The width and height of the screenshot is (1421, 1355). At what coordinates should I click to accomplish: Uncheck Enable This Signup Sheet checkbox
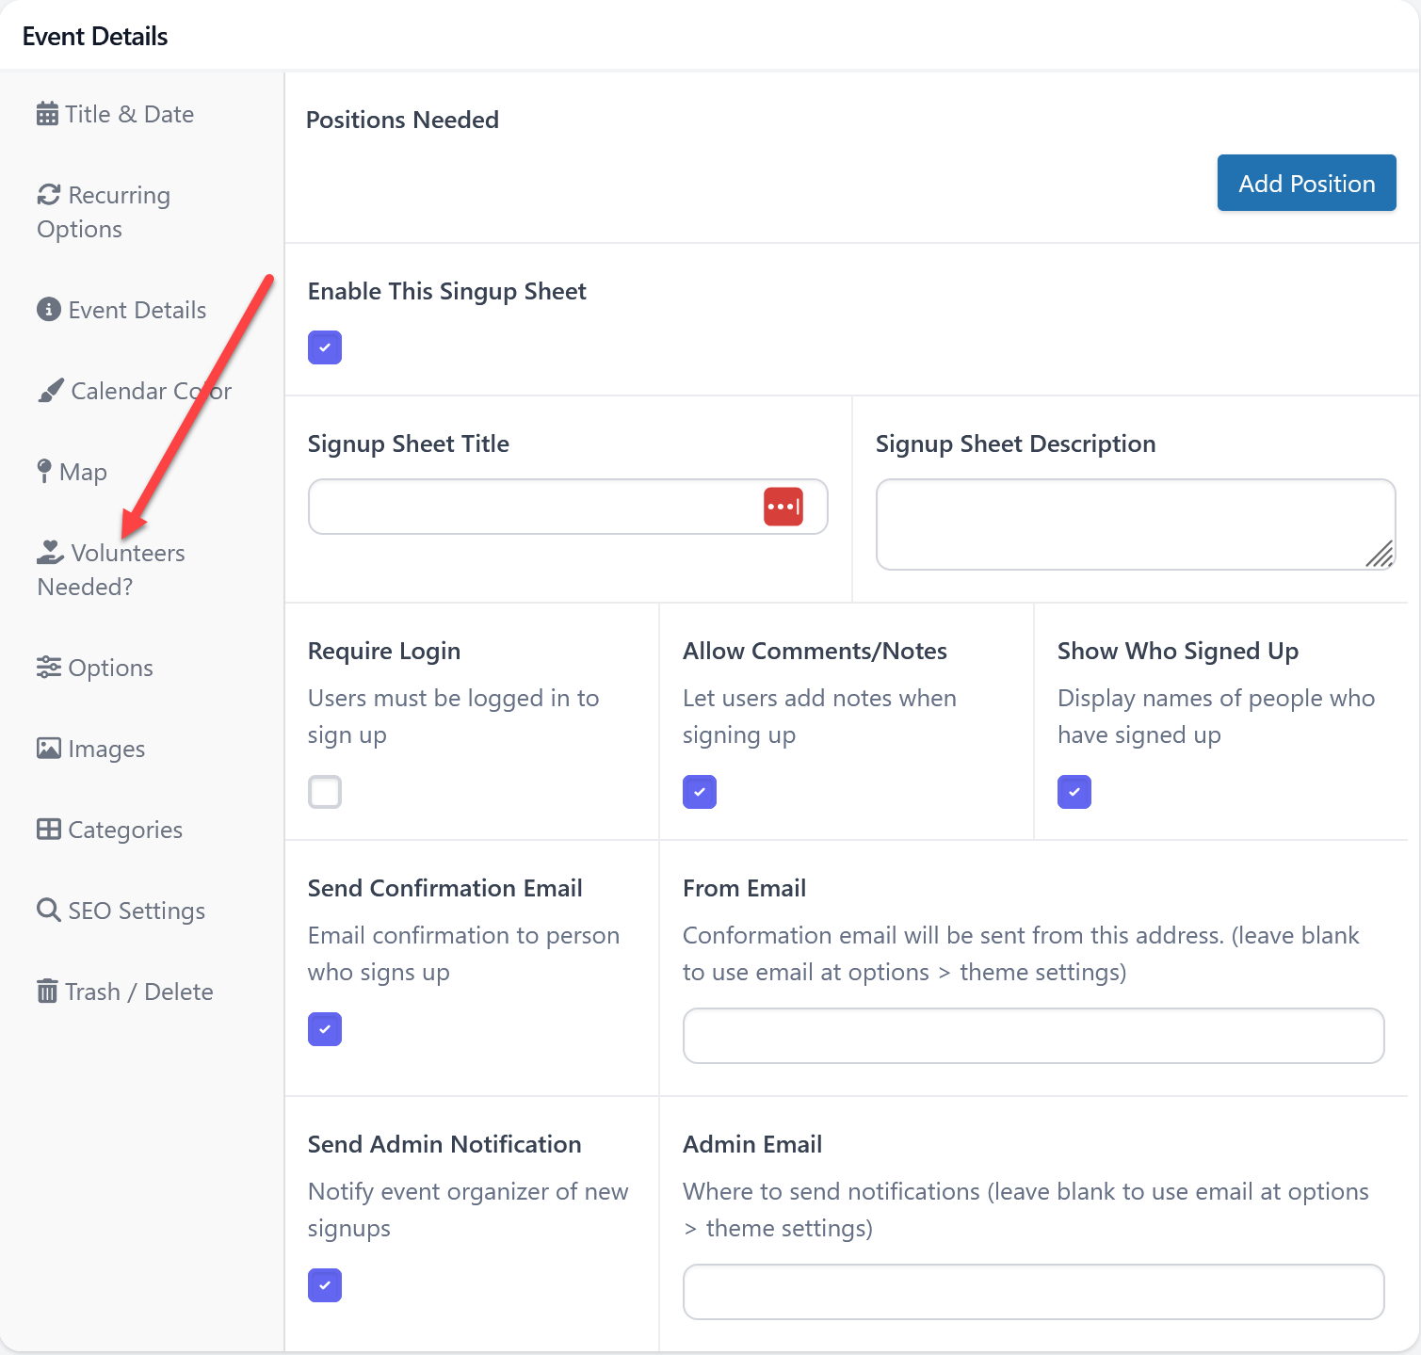pyautogui.click(x=325, y=347)
